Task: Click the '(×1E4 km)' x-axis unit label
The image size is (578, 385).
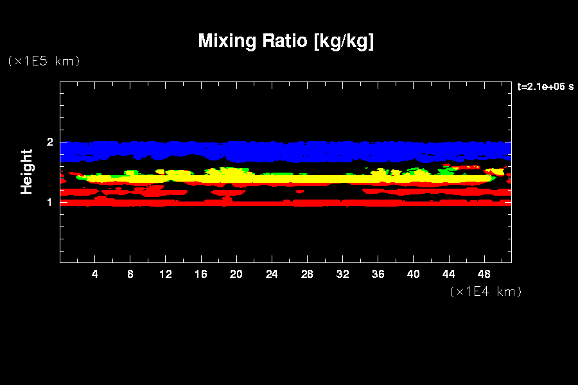Action: [486, 291]
